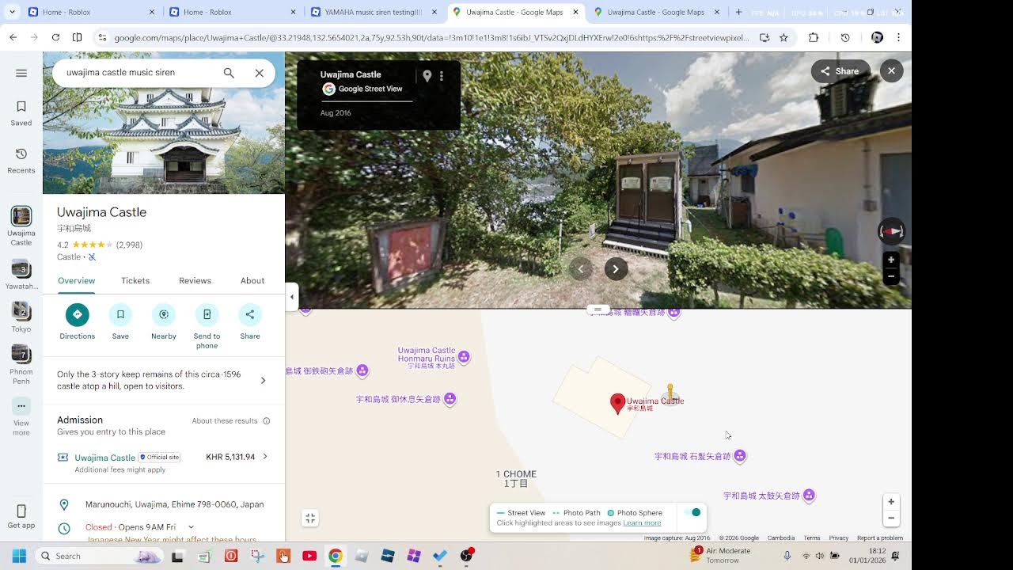
Task: Switch to the Reviews tab
Action: click(x=195, y=281)
